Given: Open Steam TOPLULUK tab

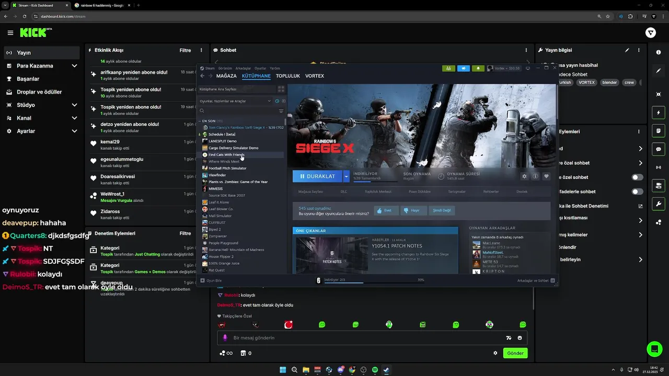Looking at the screenshot, I should pyautogui.click(x=288, y=76).
